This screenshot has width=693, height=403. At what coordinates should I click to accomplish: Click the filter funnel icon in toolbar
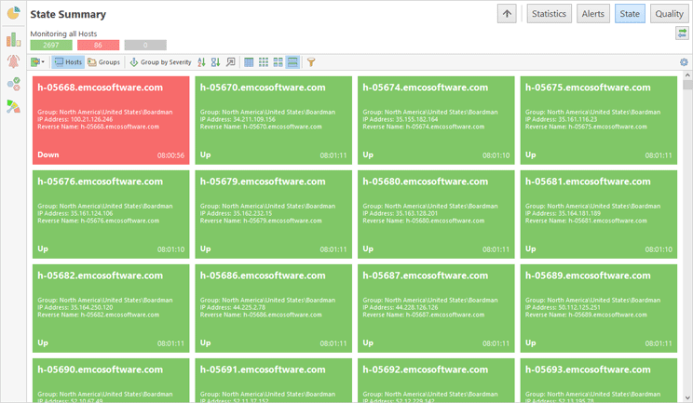[x=311, y=62]
